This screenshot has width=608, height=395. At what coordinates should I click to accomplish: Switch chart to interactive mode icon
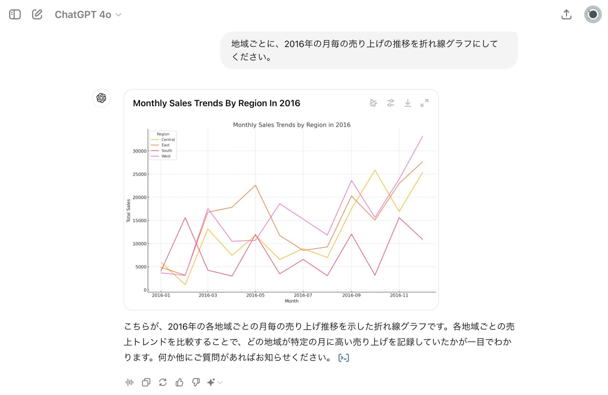pos(373,103)
